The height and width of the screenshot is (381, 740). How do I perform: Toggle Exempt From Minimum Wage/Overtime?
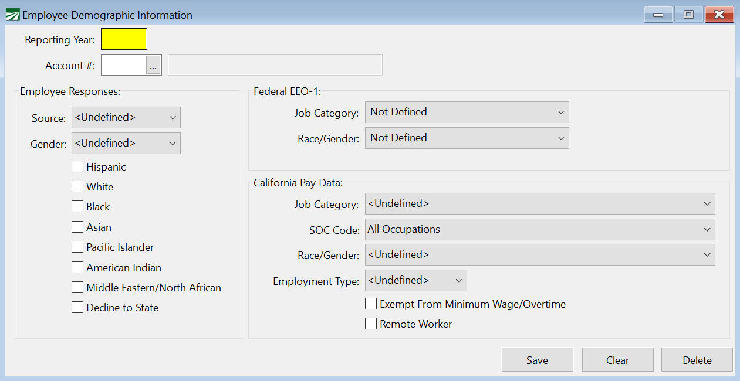pos(371,304)
